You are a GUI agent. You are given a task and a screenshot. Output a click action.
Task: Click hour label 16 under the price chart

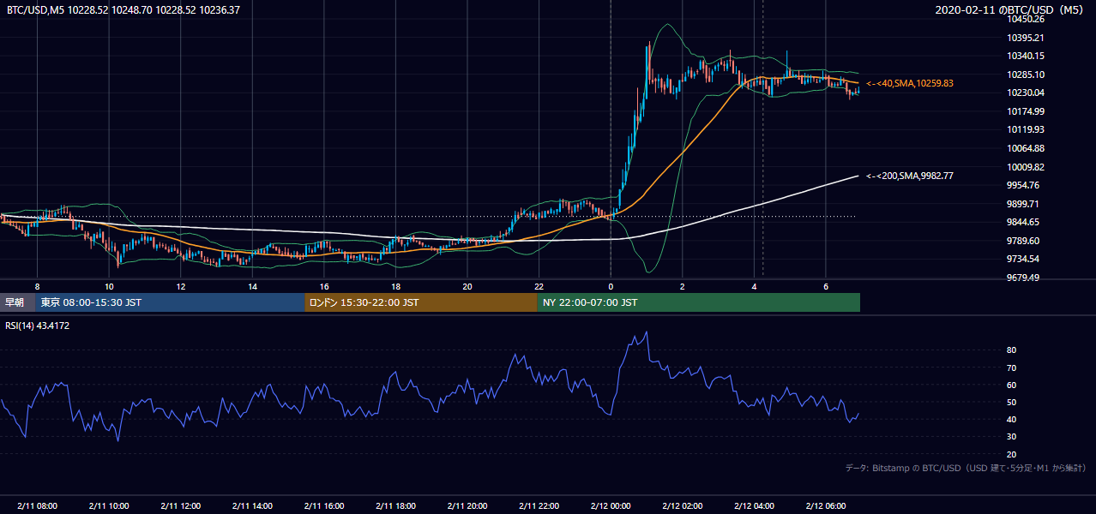coord(324,286)
